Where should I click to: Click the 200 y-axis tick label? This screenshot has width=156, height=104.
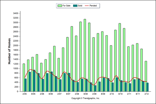click(x=16, y=87)
